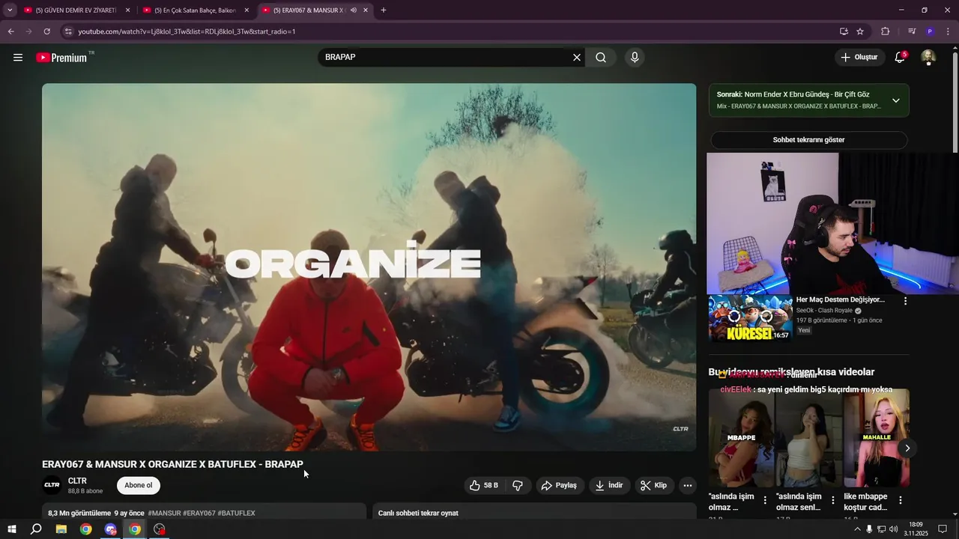
Task: Click the ORGANIZE video player
Action: coord(369,267)
